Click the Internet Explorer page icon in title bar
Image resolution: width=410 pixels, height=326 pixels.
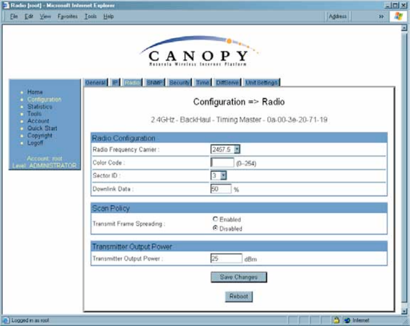point(6,5)
